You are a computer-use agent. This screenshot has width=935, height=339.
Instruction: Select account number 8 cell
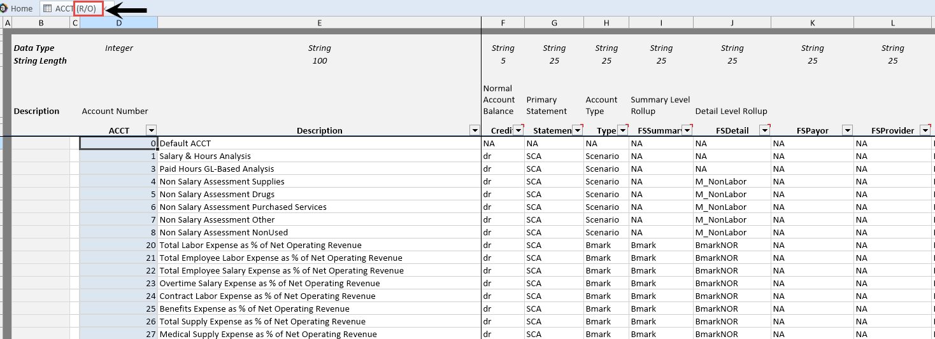(x=119, y=232)
